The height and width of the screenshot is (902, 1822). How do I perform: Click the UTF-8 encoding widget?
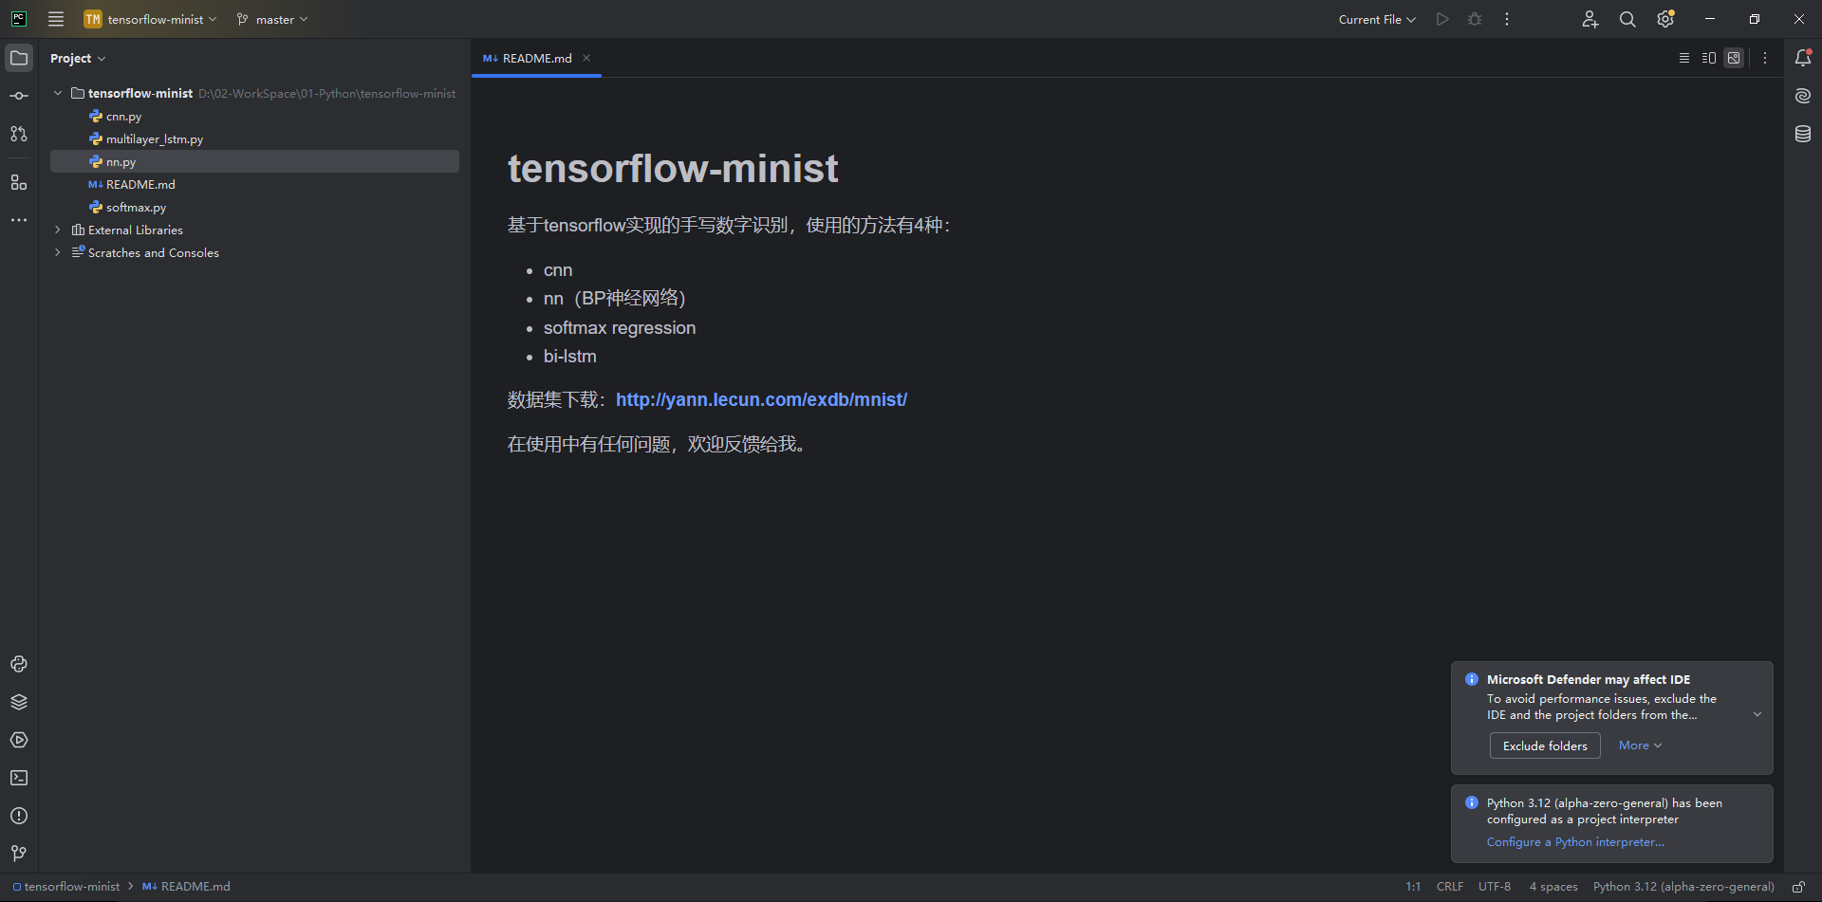pyautogui.click(x=1495, y=887)
